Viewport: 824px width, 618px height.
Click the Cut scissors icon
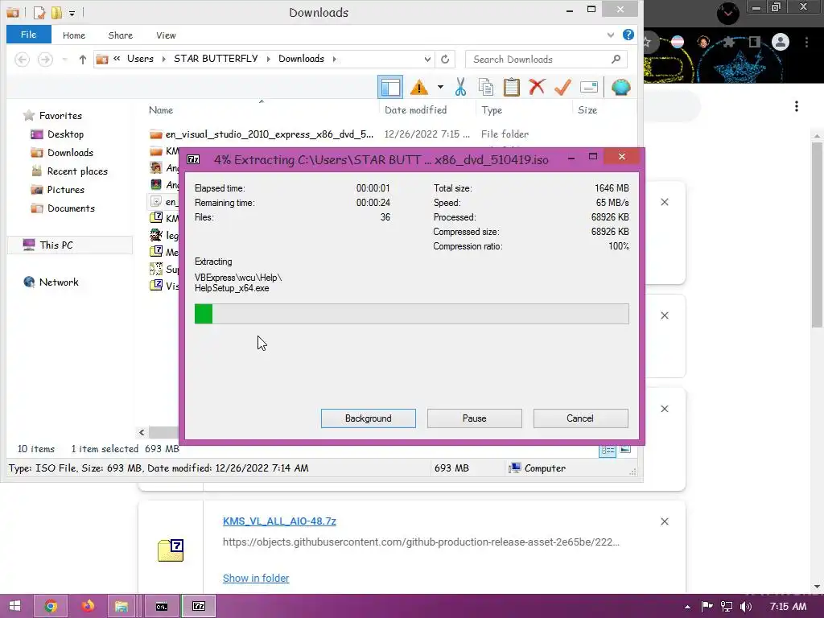(460, 87)
